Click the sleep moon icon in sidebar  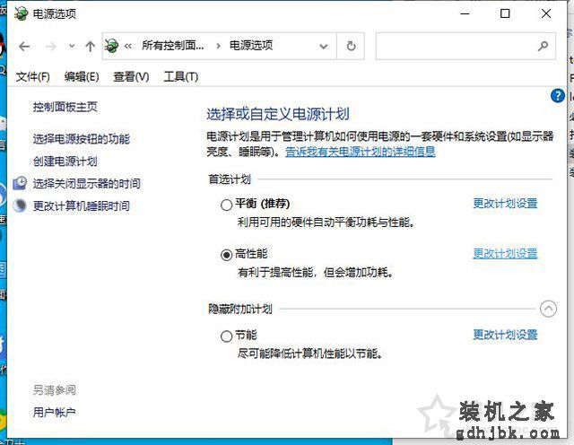click(x=20, y=205)
